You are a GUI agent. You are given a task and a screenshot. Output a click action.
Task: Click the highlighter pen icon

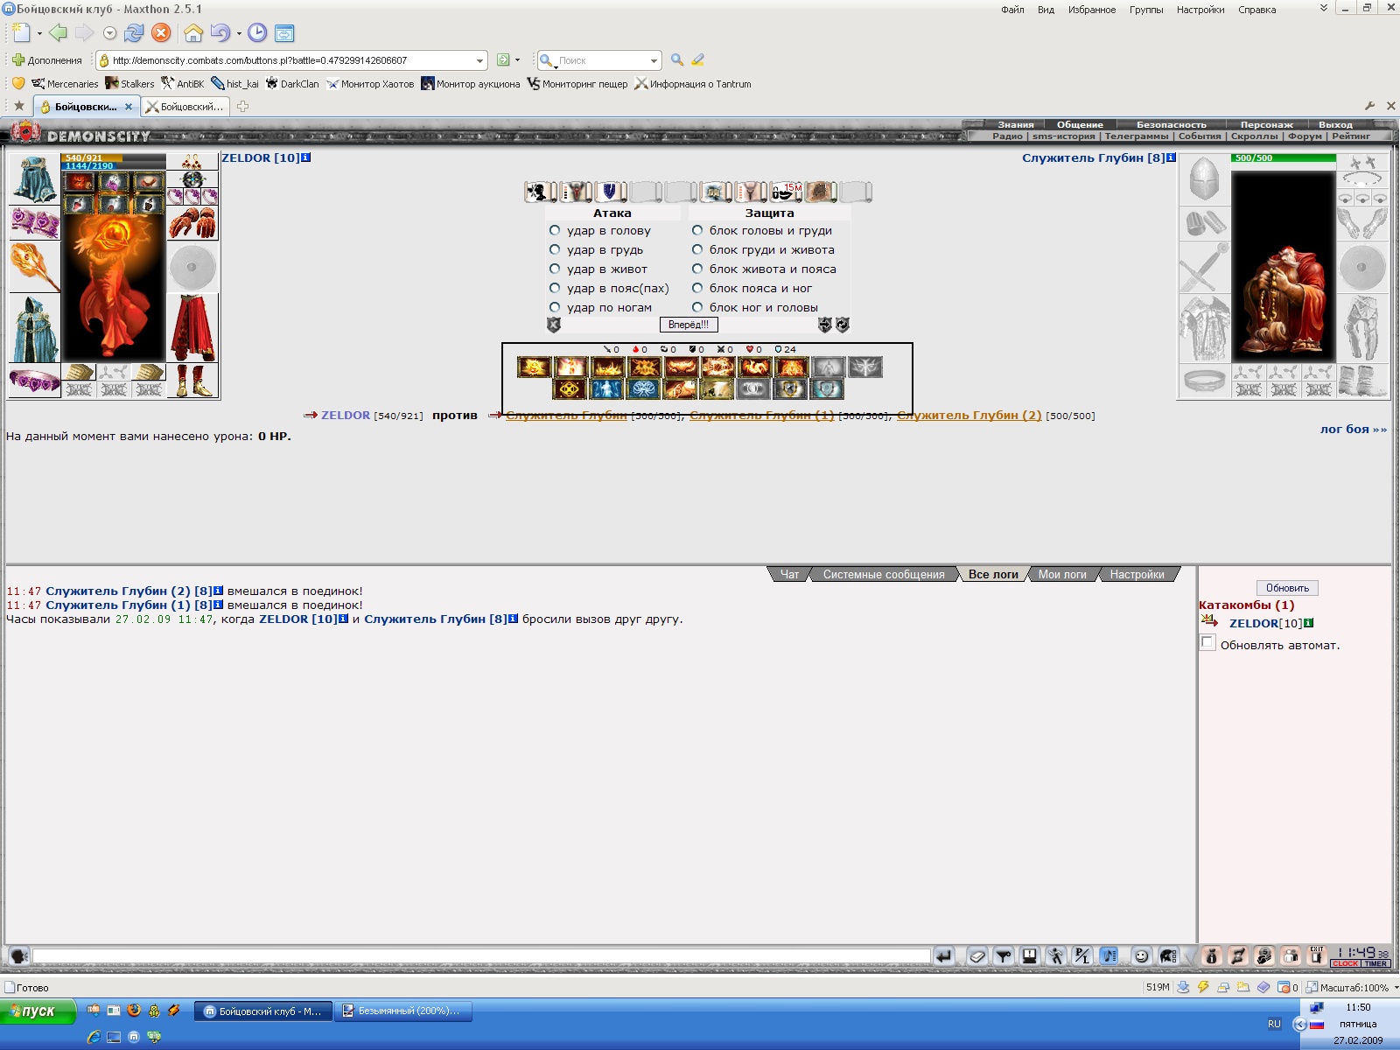coord(697,60)
